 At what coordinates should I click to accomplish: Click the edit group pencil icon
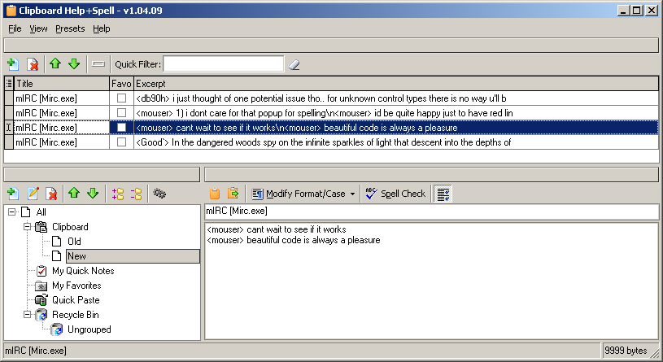(x=33, y=194)
